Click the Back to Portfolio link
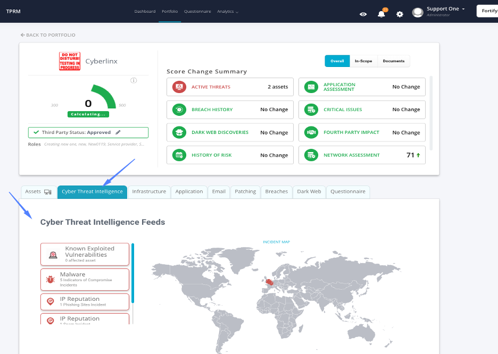 [49, 34]
